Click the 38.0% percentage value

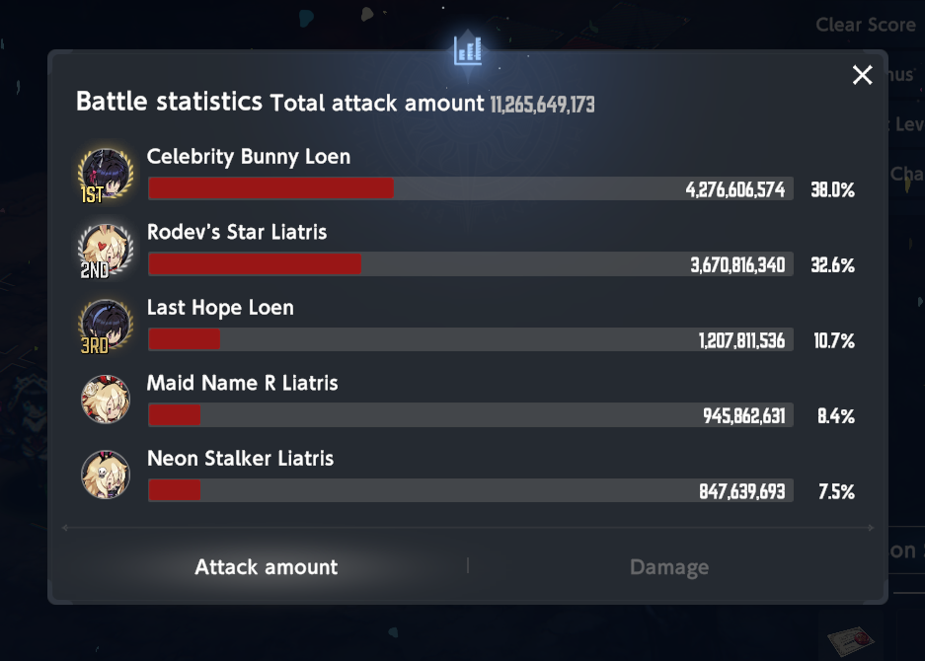tap(832, 189)
